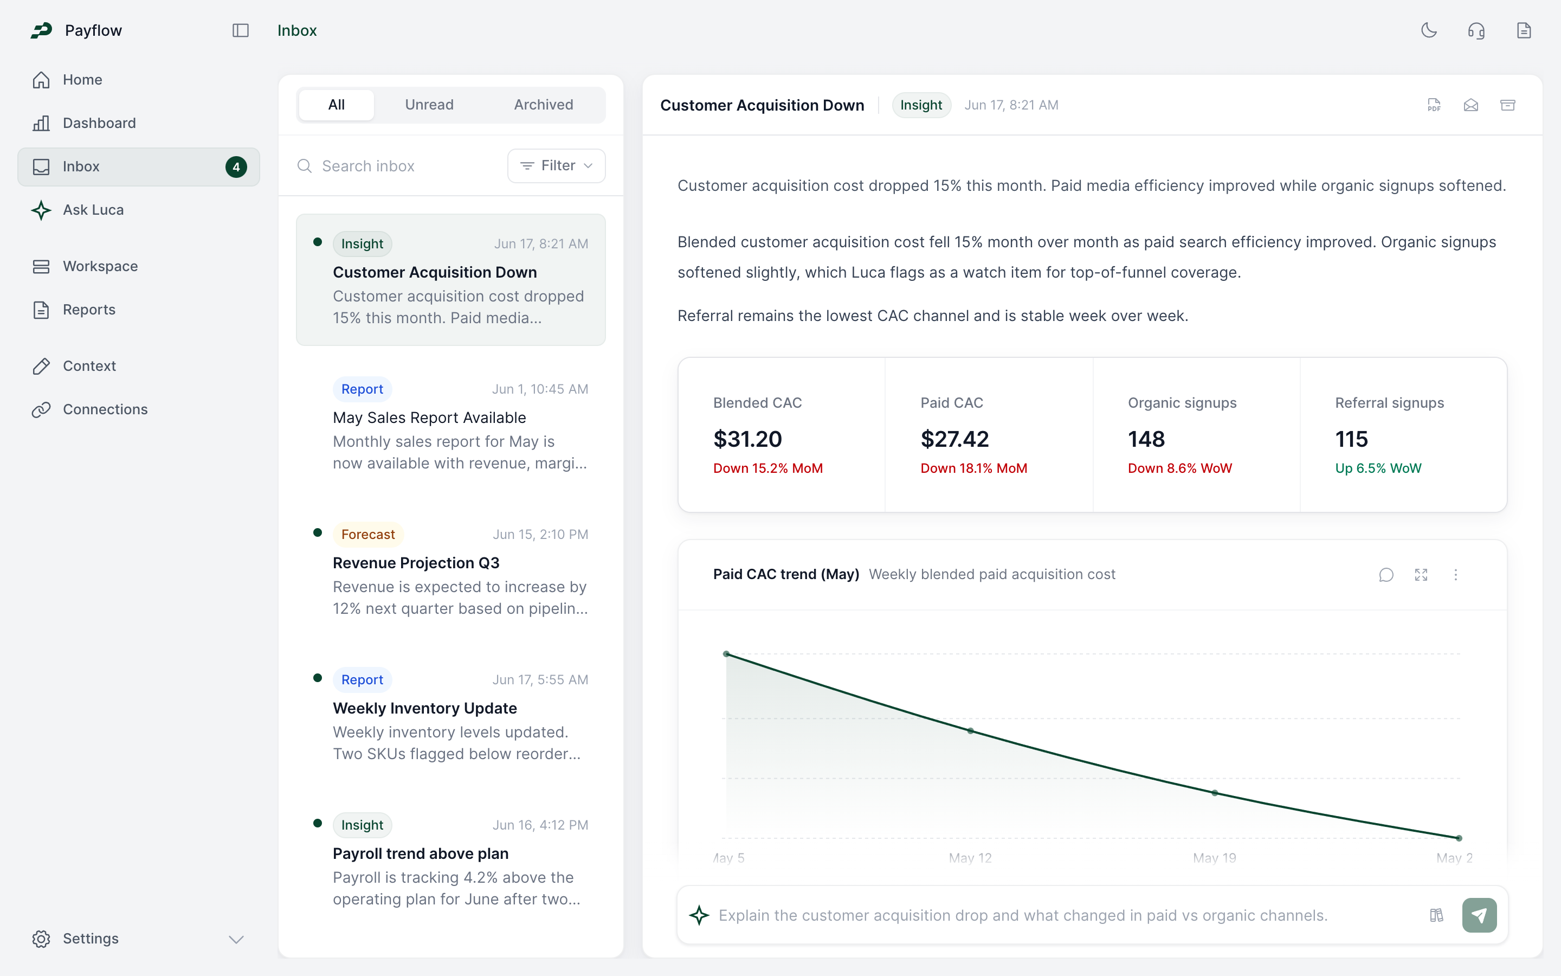This screenshot has width=1561, height=976.
Task: Open May Sales Report Available message
Action: [451, 426]
